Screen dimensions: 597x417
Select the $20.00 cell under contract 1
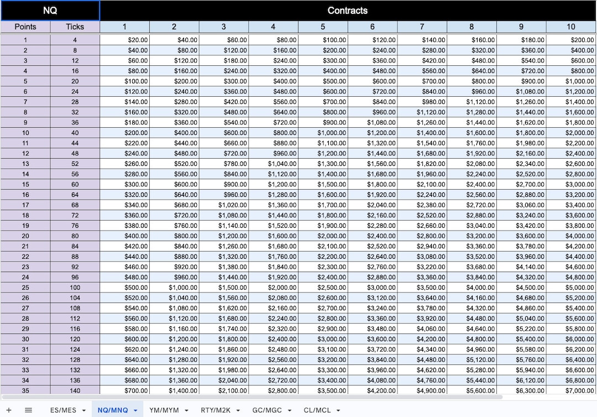(x=124, y=40)
